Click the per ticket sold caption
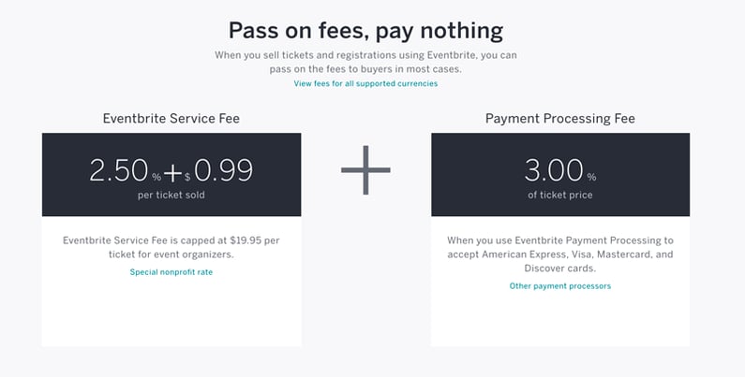The image size is (745, 377). point(171,195)
